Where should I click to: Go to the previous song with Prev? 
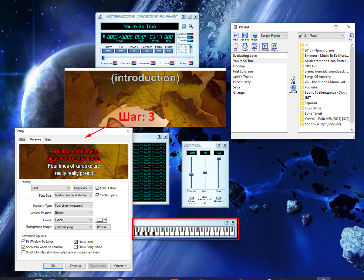[159, 51]
